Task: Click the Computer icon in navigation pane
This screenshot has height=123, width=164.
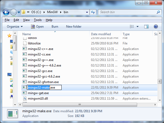Action: 9,75
